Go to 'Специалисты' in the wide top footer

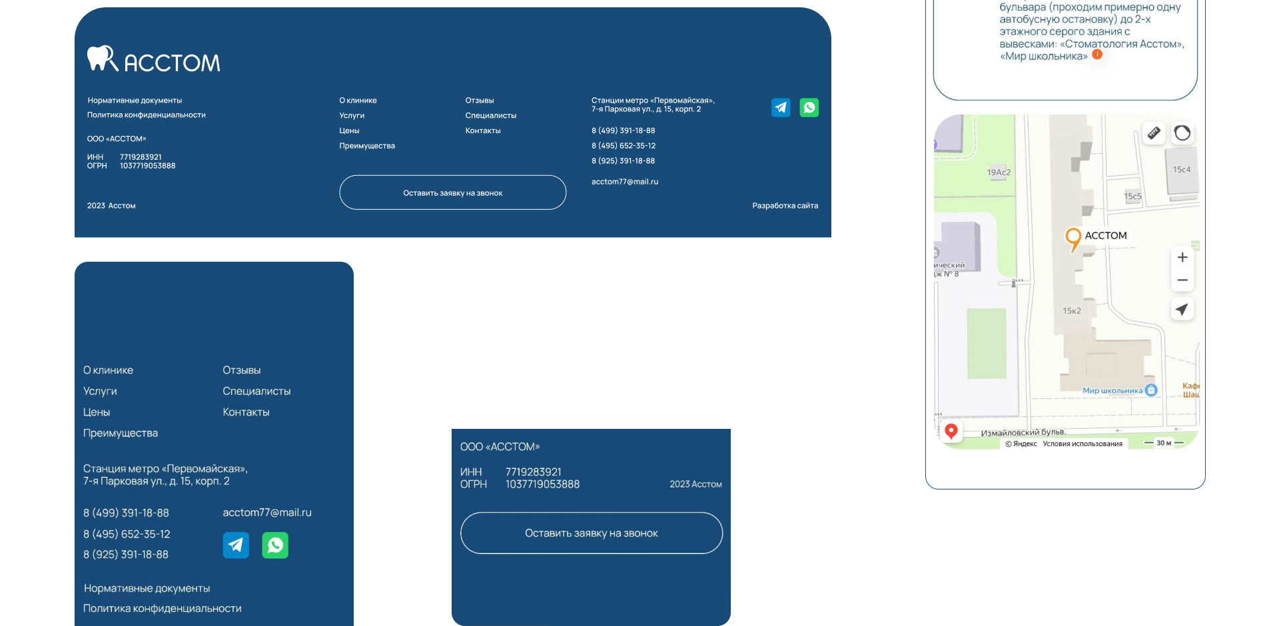(491, 116)
